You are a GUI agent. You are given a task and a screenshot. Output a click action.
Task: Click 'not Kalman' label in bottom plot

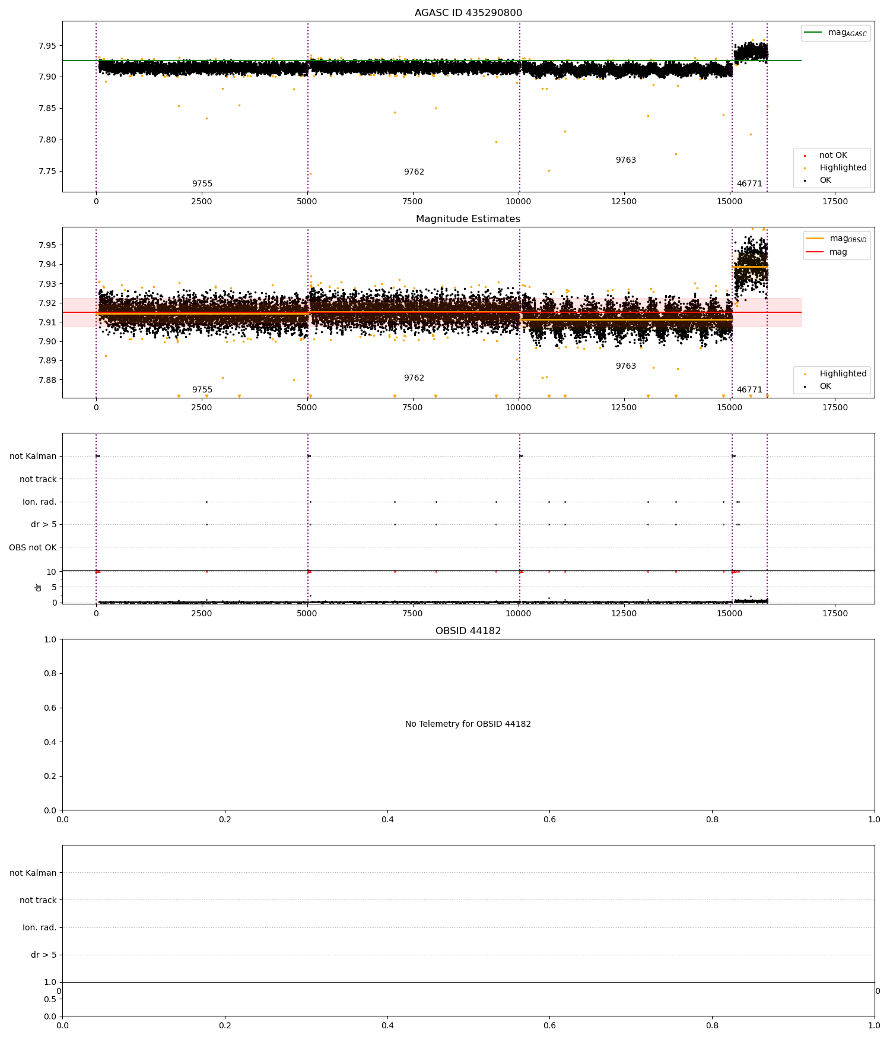pyautogui.click(x=33, y=873)
